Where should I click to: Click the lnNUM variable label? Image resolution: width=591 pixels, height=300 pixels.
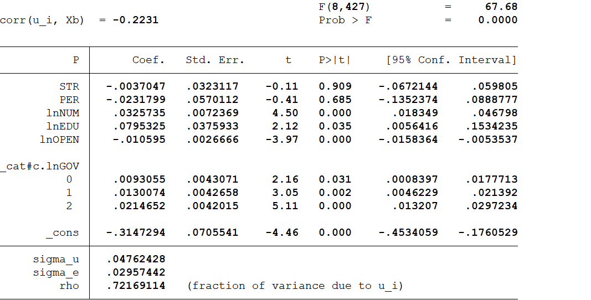point(63,113)
